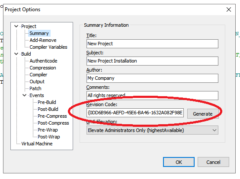Image resolution: width=240 pixels, height=179 pixels.
Task: Click the Revision Code GUID field
Action: coord(135,113)
